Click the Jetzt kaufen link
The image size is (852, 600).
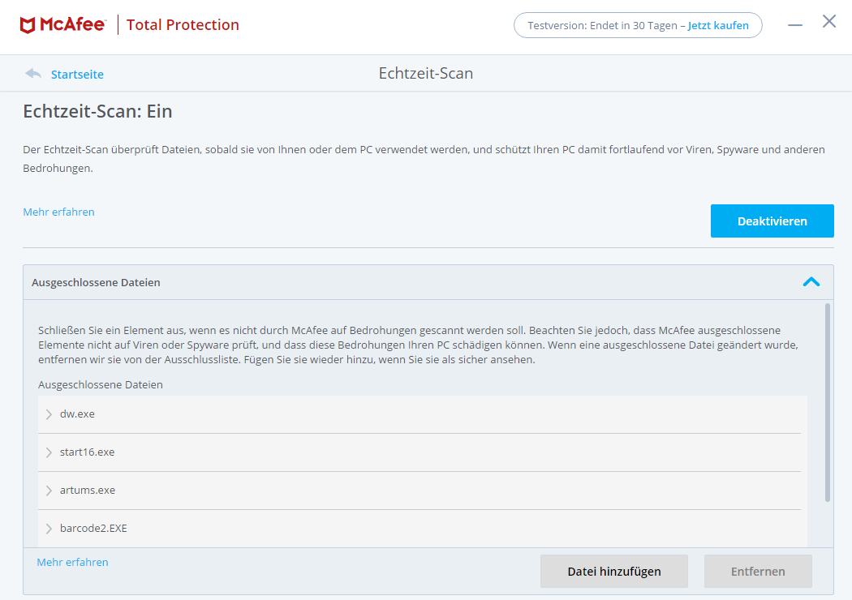[718, 25]
